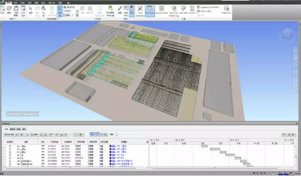The height and width of the screenshot is (176, 301).
Task: Open the Appearance Profiler
Action: (208, 7)
